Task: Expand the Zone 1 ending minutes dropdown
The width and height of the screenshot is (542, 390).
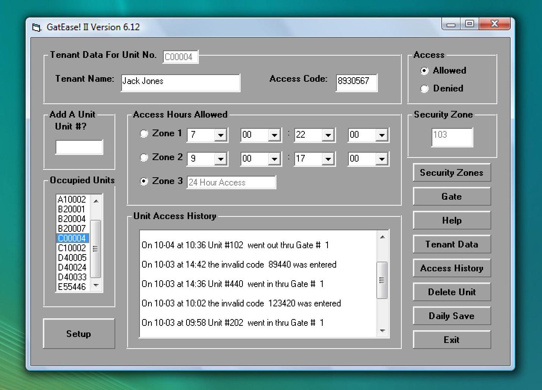Action: click(381, 135)
